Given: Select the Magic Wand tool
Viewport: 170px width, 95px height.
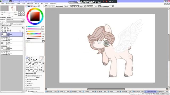Looking at the screenshot, I should (x=32, y=58).
